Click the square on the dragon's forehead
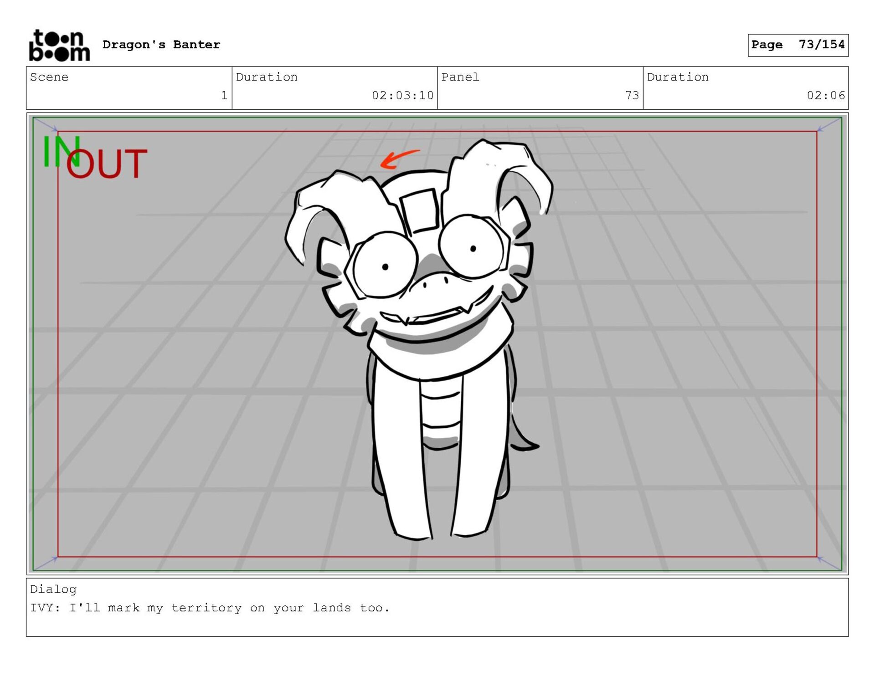Viewport: 875px width, 676px height. (x=420, y=210)
